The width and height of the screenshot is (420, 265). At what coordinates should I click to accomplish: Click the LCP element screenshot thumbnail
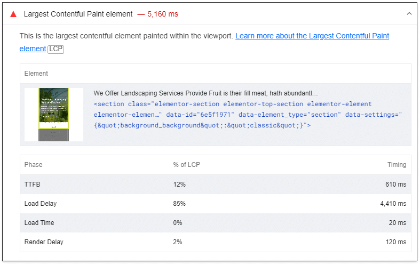point(53,114)
